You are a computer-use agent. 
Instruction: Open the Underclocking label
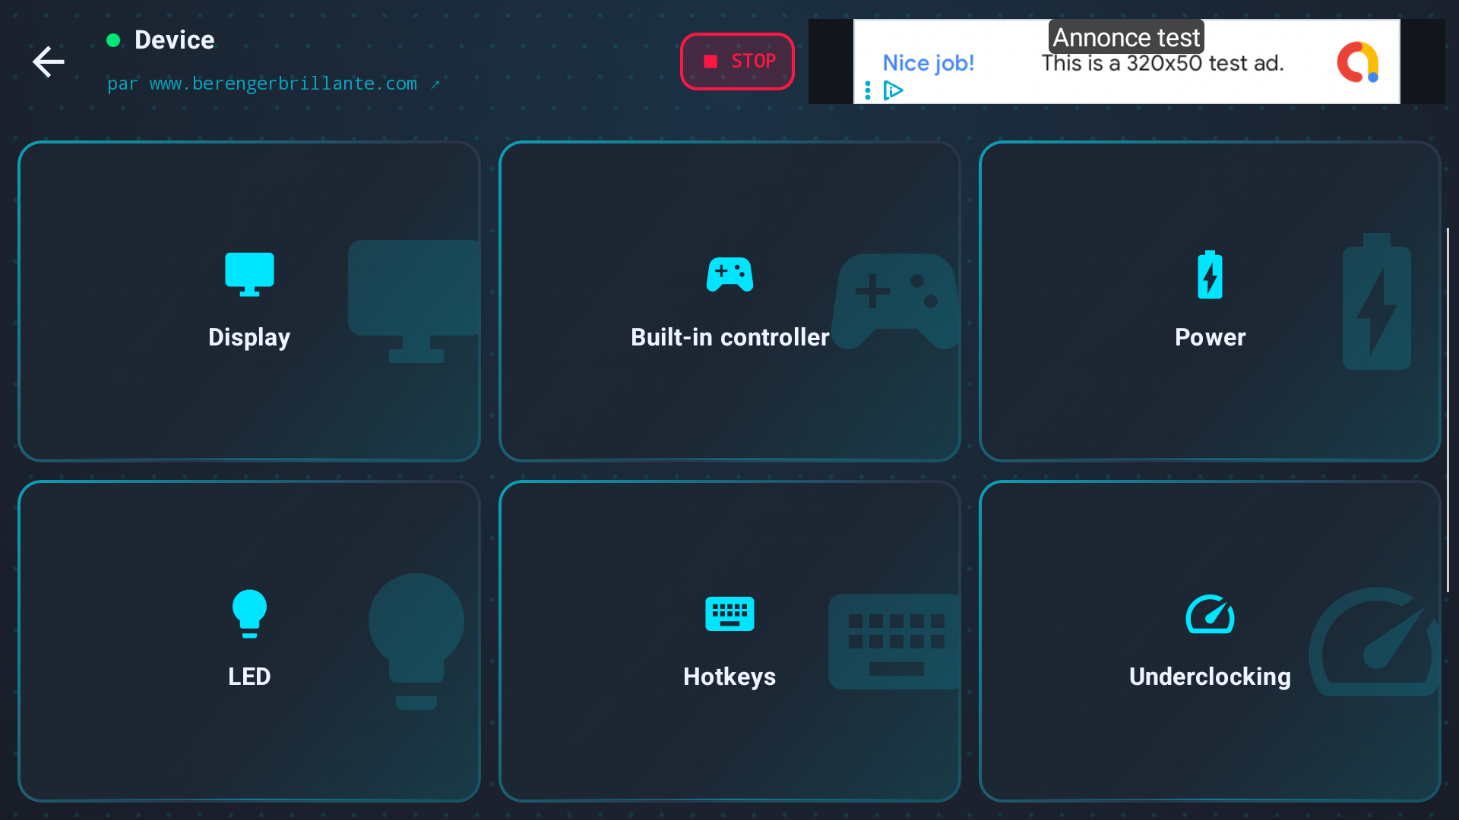pyautogui.click(x=1210, y=676)
